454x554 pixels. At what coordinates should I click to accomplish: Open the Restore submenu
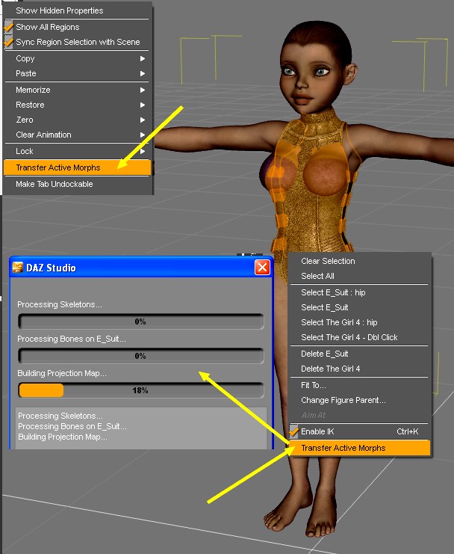[x=78, y=105]
